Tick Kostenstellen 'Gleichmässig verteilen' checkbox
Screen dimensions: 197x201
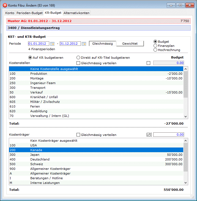tap(78, 63)
